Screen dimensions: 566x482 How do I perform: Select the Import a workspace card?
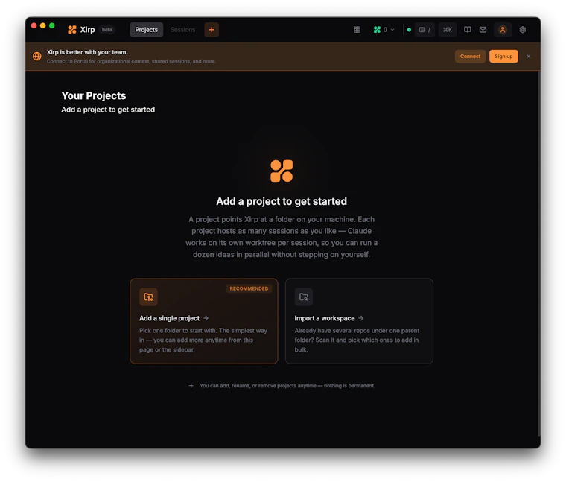click(359, 321)
